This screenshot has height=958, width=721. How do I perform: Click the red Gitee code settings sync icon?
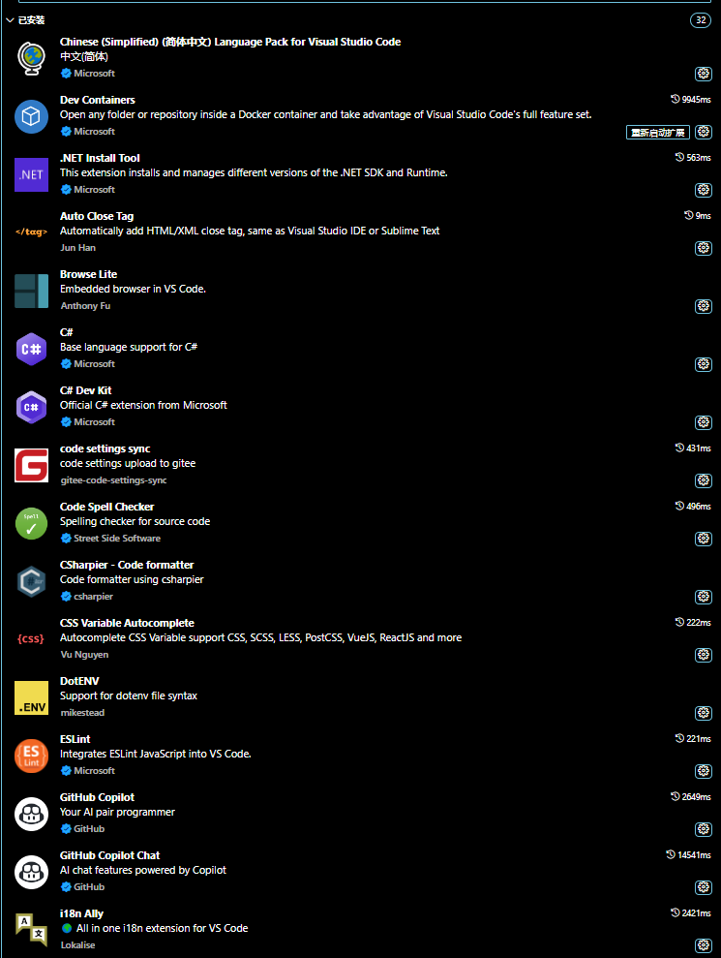31,465
